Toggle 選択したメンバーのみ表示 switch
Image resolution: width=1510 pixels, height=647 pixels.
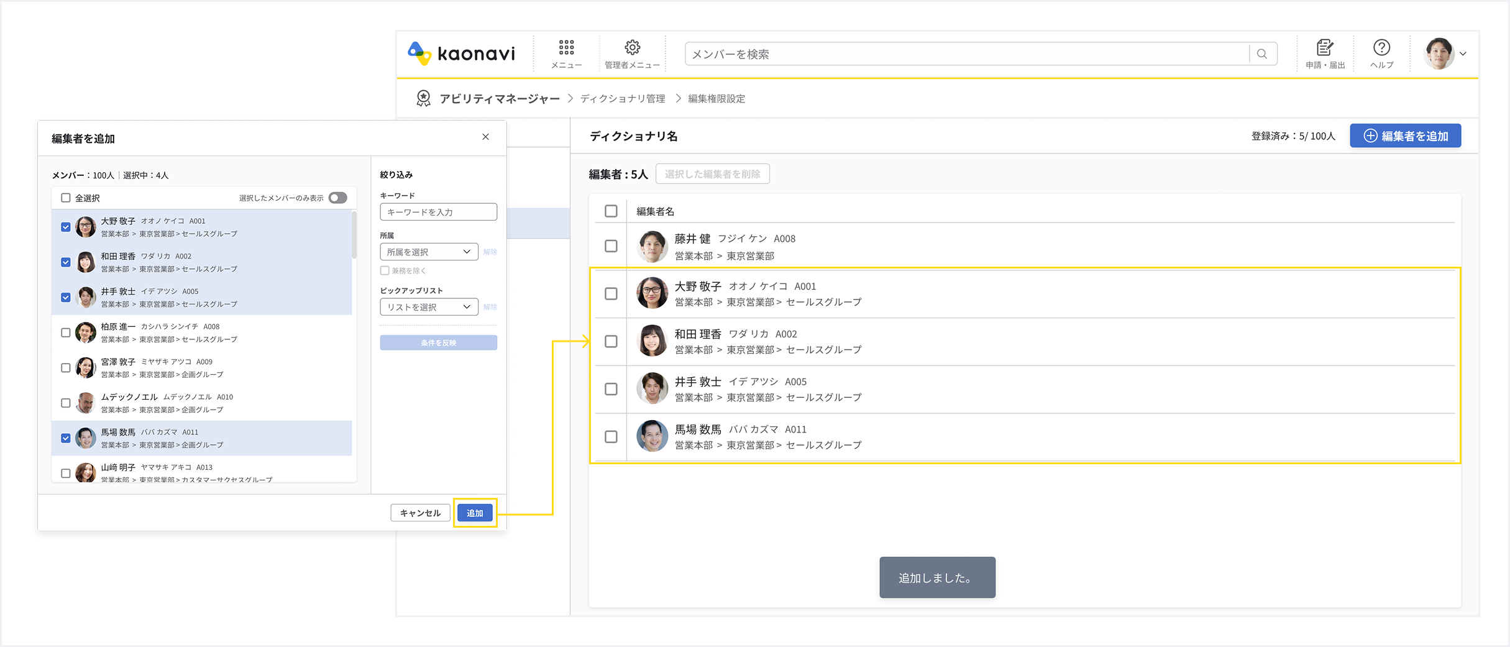tap(337, 197)
